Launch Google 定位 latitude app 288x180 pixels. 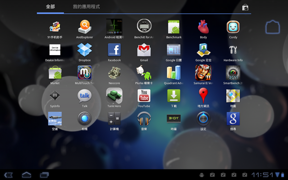click(204, 50)
